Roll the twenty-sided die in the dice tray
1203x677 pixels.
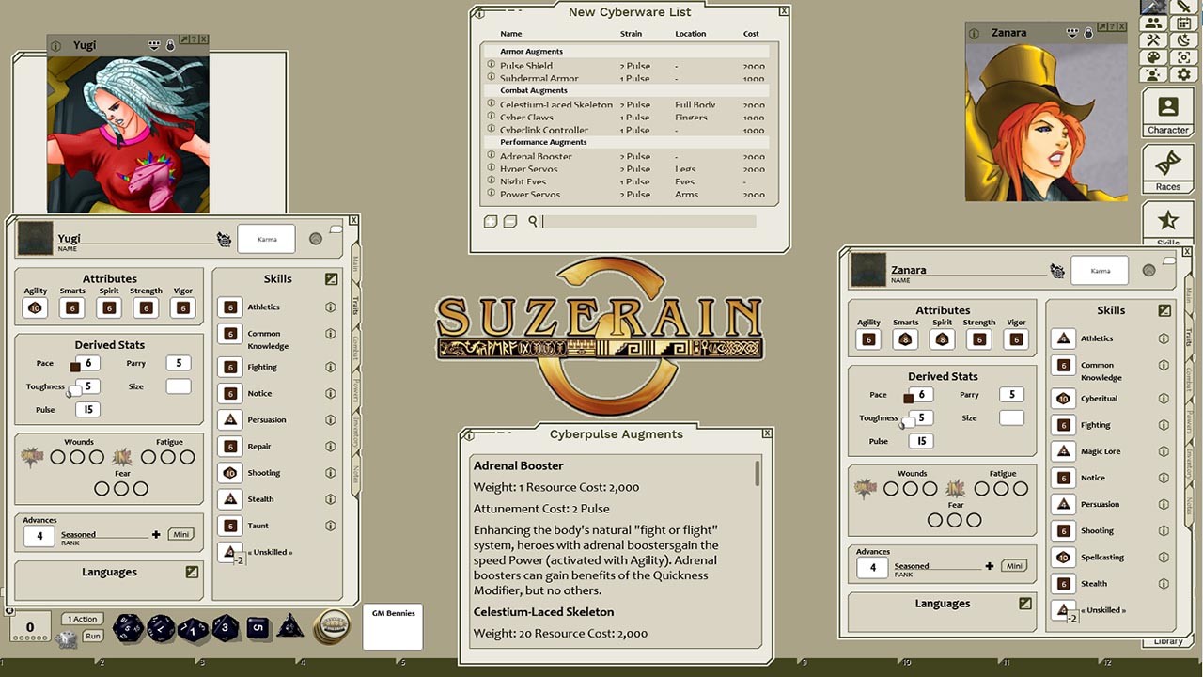tap(127, 628)
